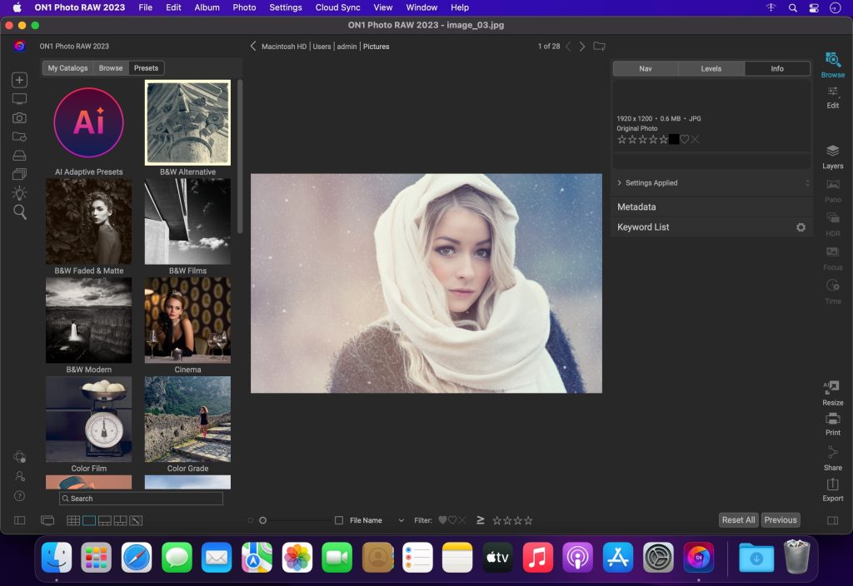Click the Reset All button
This screenshot has height=586, width=853.
click(738, 519)
